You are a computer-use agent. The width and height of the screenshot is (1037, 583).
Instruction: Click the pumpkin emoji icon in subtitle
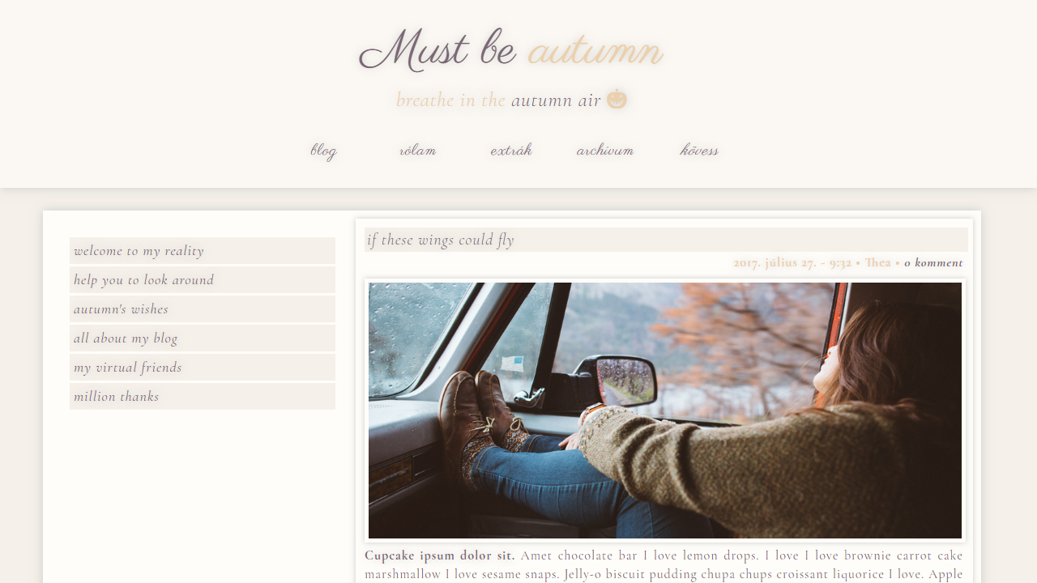tap(617, 100)
